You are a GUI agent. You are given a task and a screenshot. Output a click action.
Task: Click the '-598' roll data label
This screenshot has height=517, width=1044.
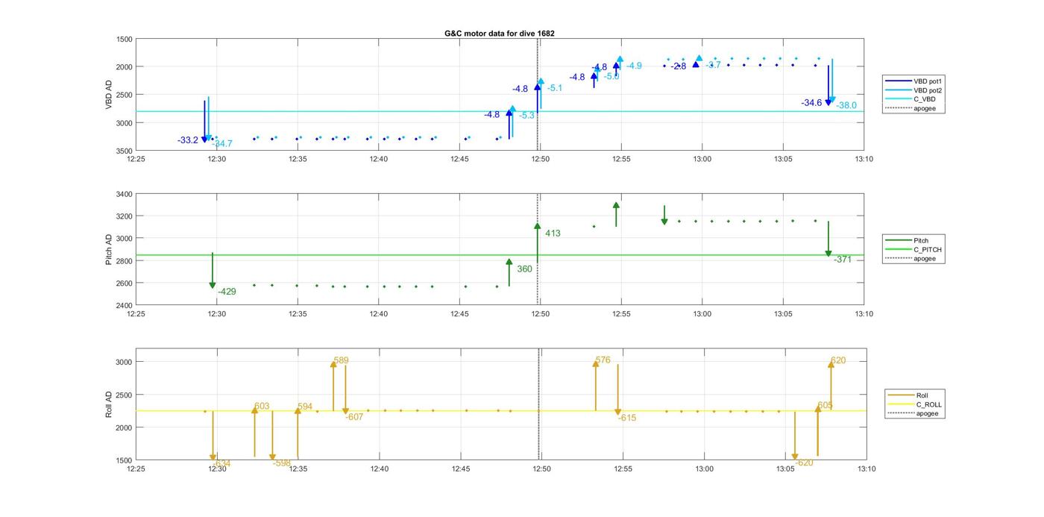click(x=282, y=463)
